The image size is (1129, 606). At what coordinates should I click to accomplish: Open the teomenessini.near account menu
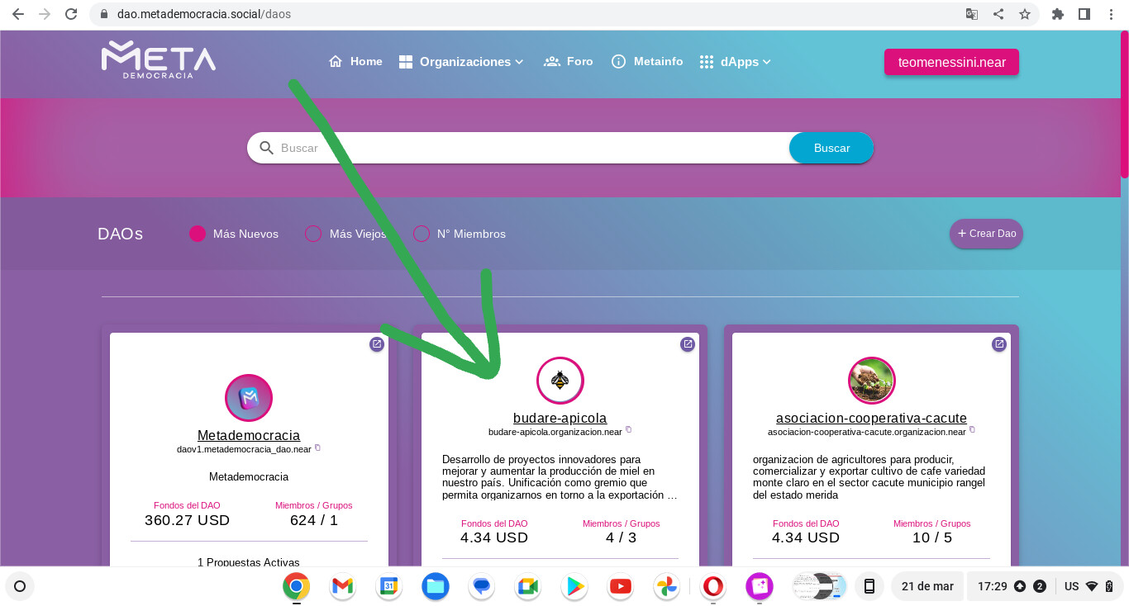pos(951,63)
